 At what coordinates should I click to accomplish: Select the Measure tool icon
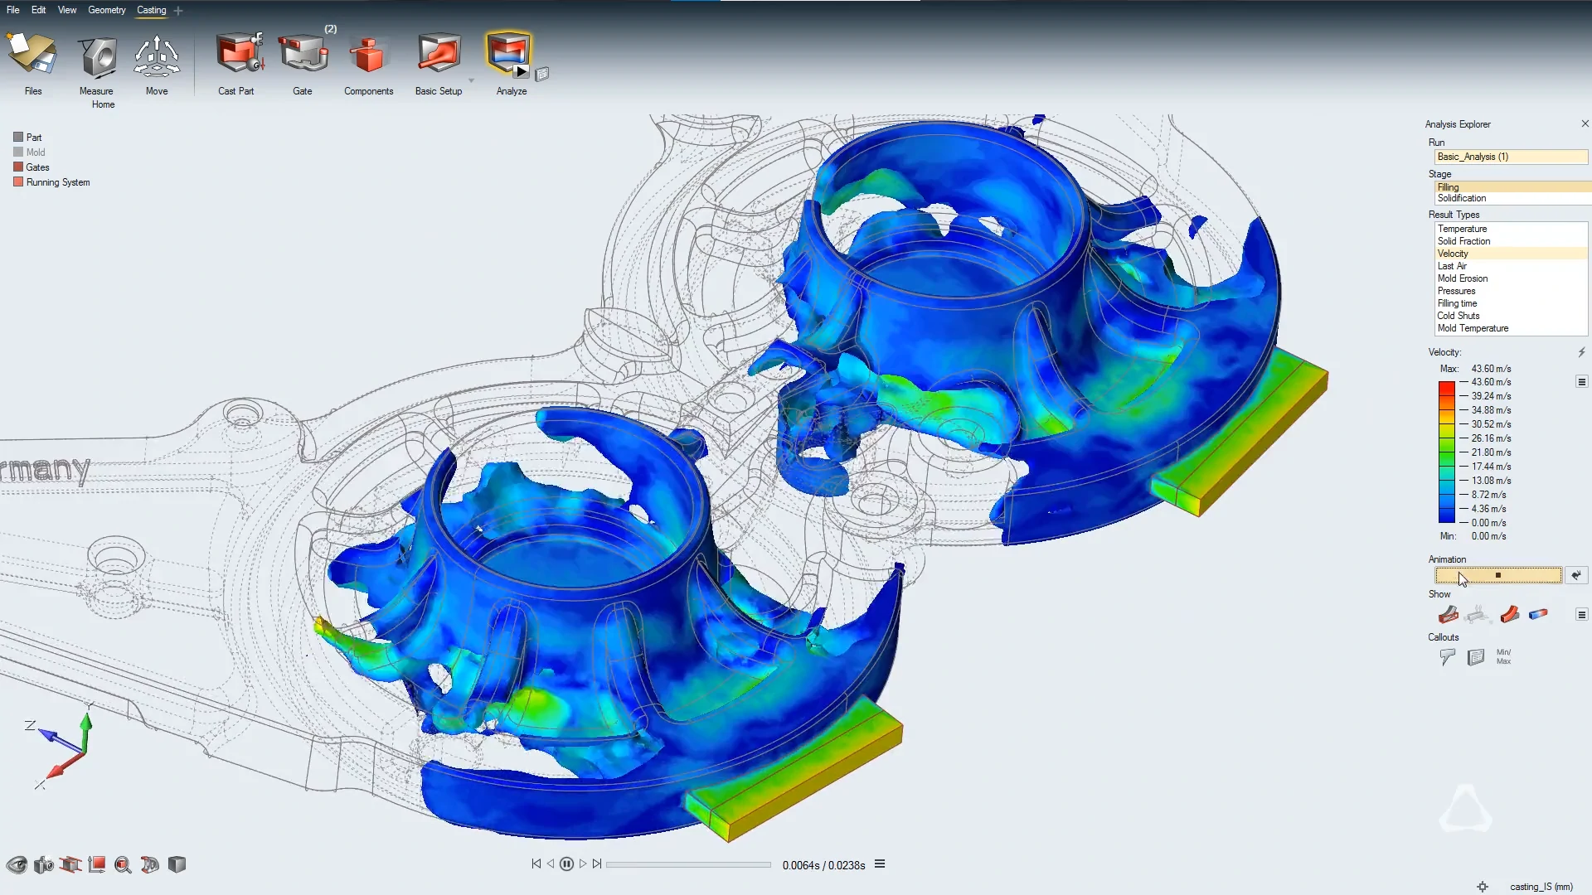coord(97,56)
